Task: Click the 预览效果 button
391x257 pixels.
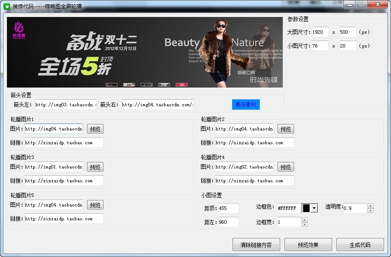Action: (x=308, y=245)
